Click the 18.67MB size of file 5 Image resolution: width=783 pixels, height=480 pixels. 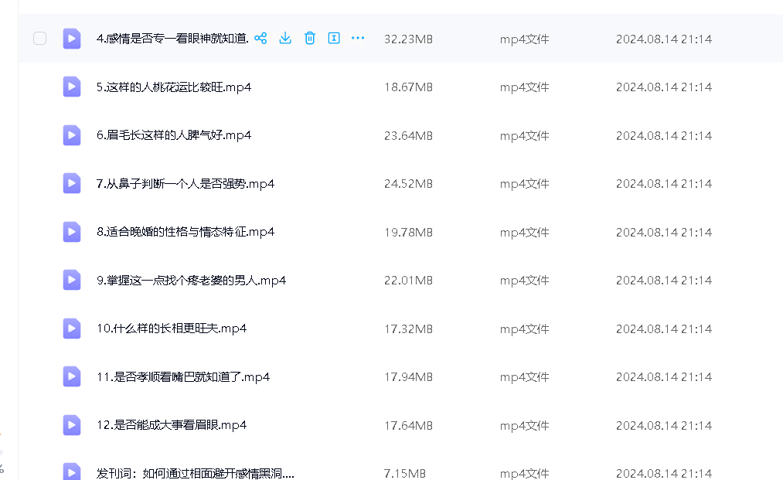pos(408,87)
